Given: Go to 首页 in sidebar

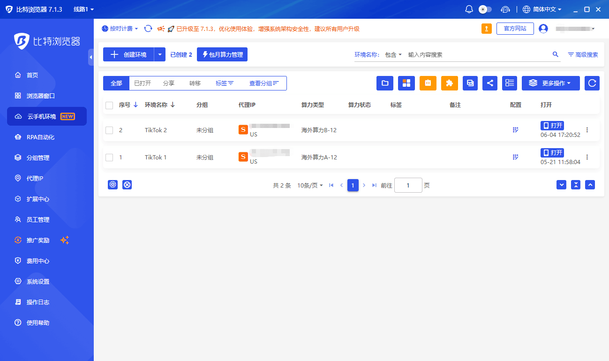Looking at the screenshot, I should [47, 75].
